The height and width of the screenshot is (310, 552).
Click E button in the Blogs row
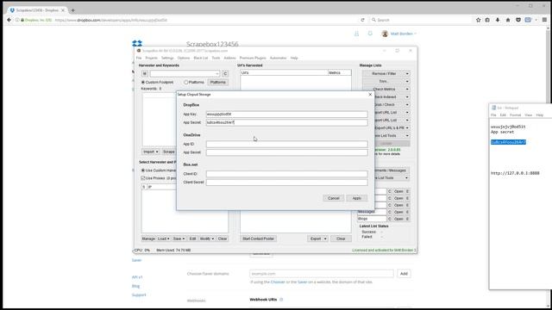click(407, 219)
